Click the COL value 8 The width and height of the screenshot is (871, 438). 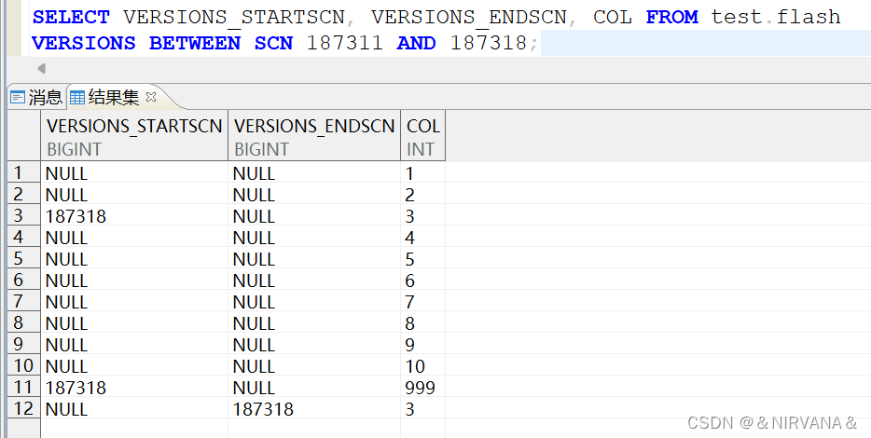410,323
